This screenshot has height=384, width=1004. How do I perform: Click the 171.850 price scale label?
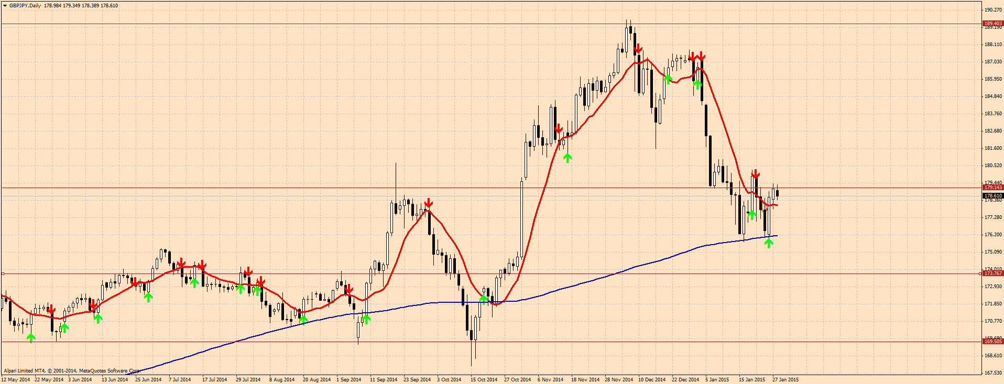coord(994,304)
